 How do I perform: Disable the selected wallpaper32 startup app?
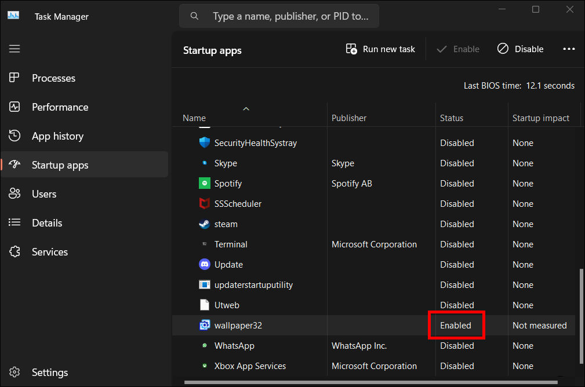coord(520,49)
